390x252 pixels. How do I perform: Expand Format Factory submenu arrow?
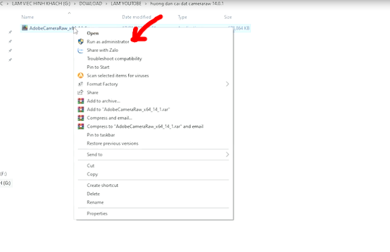pos(227,84)
